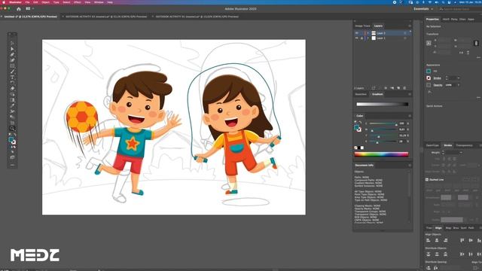Viewport: 482px width, 271px height.
Task: Click Horizontal Align Left icon in Align panel
Action: (x=429, y=240)
